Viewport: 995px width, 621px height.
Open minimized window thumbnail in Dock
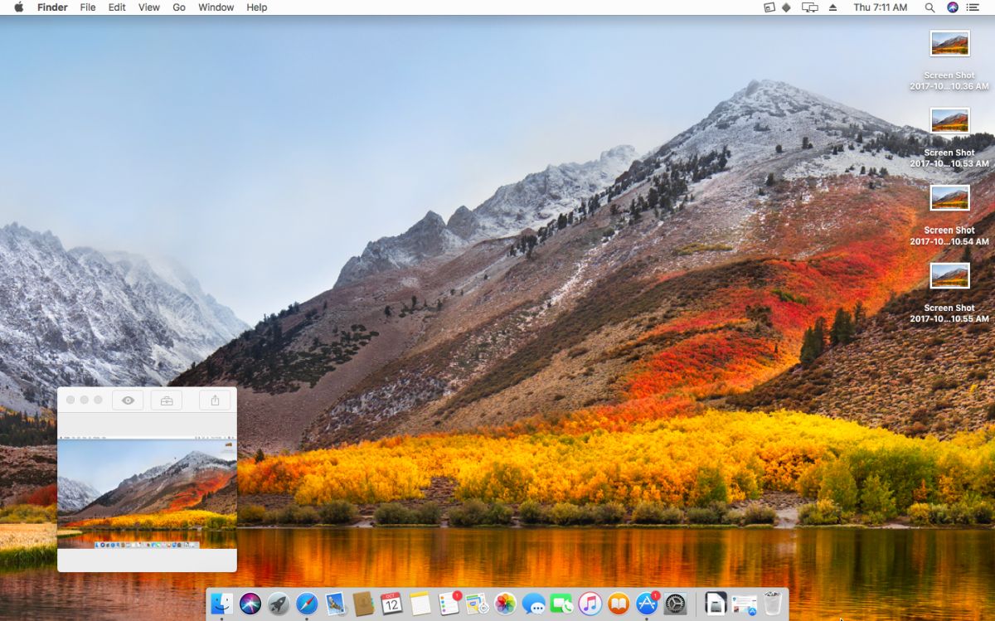coord(745,604)
